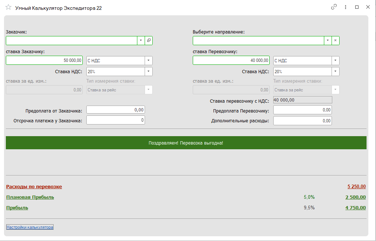Open customer rate С НДС dropdown
The image size is (376, 241).
pyautogui.click(x=148, y=60)
